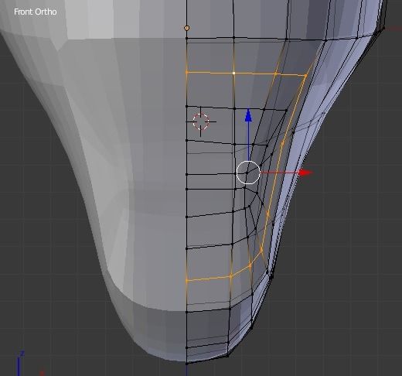Select left end vertex of lower orange loop
The image size is (402, 376).
coord(187,281)
